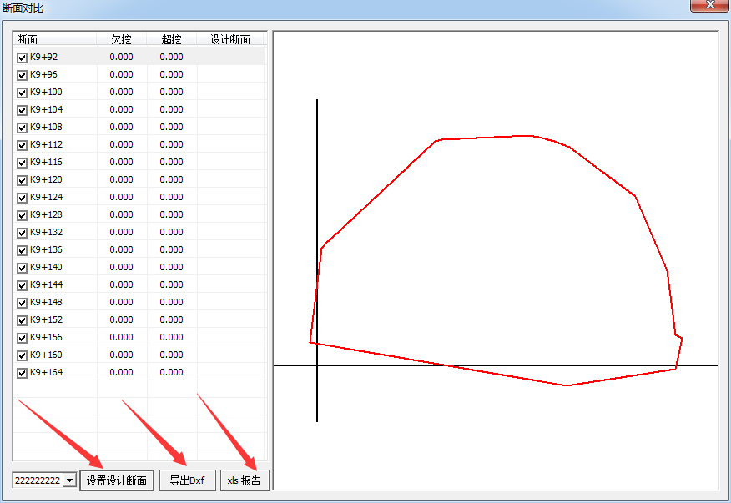The width and height of the screenshot is (731, 503).
Task: Open the 222222222 dropdown arrow
Action: coord(69,480)
